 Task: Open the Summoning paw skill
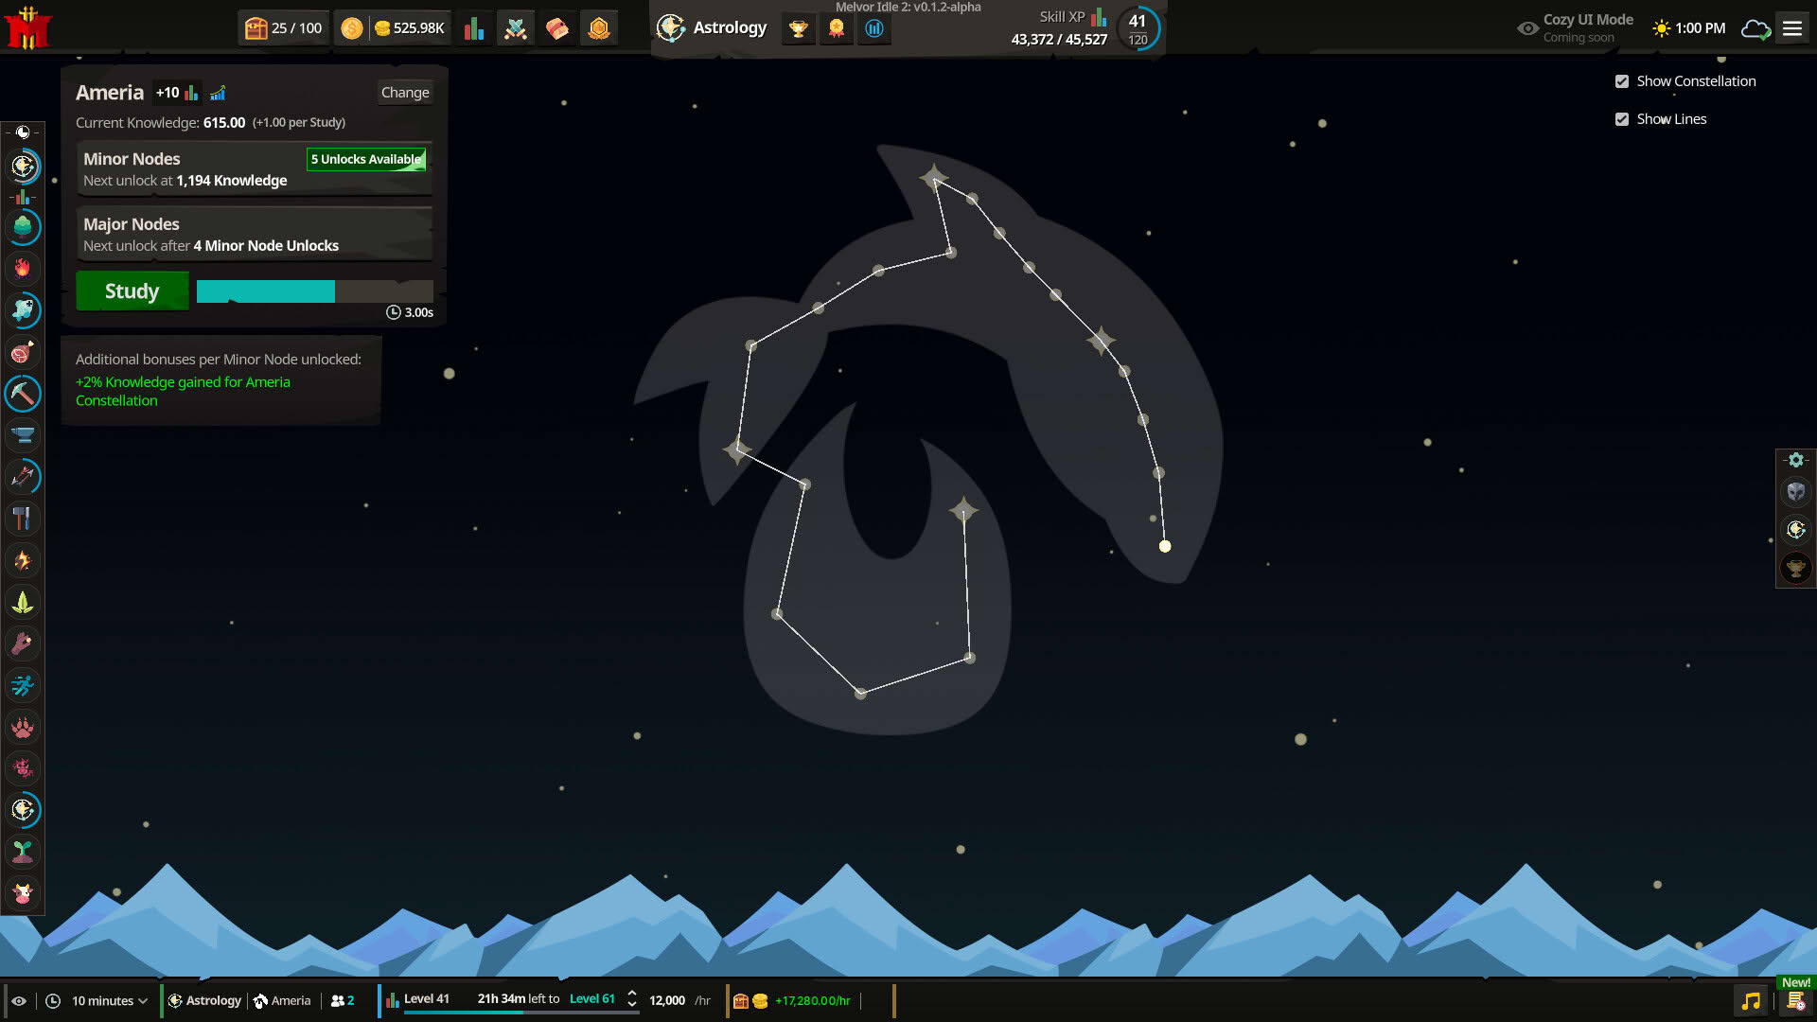pos(23,727)
